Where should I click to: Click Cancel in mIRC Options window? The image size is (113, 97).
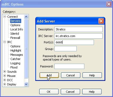click(70, 92)
